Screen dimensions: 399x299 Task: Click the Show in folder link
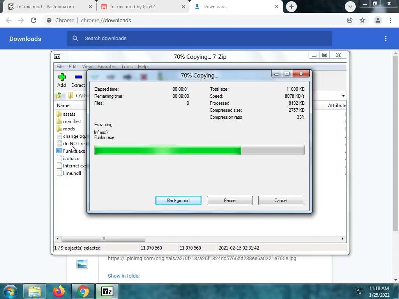(124, 276)
